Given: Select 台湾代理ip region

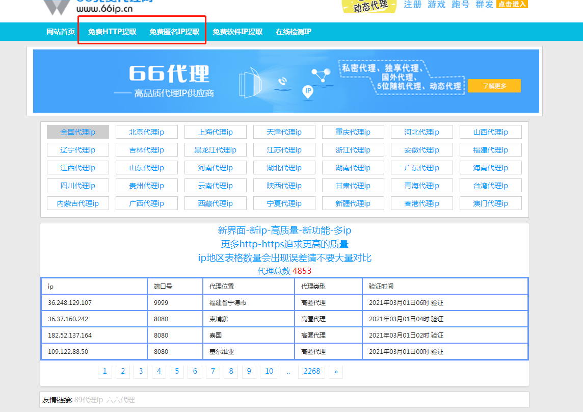Looking at the screenshot, I should click(x=490, y=185).
